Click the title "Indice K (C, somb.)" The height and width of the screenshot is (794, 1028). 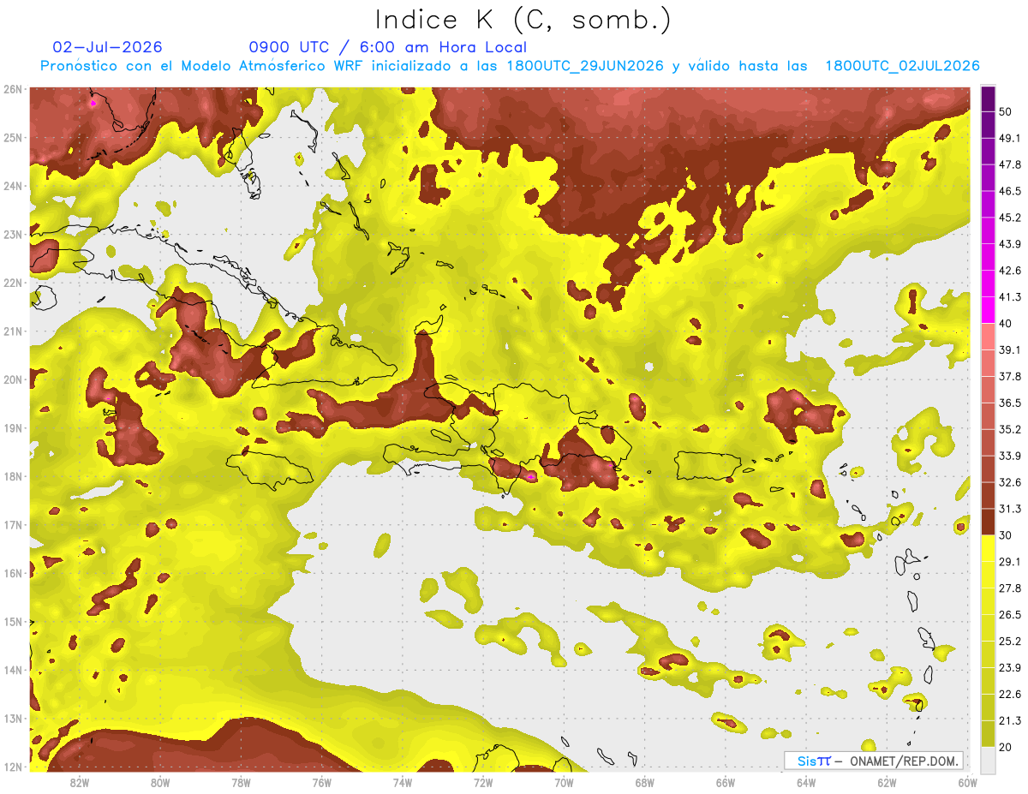[x=523, y=19]
